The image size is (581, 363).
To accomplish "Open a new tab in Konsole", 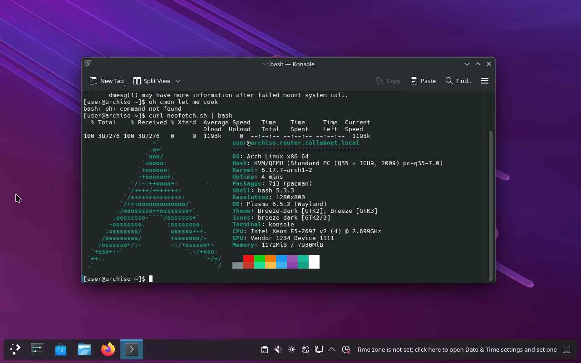I will (x=107, y=81).
